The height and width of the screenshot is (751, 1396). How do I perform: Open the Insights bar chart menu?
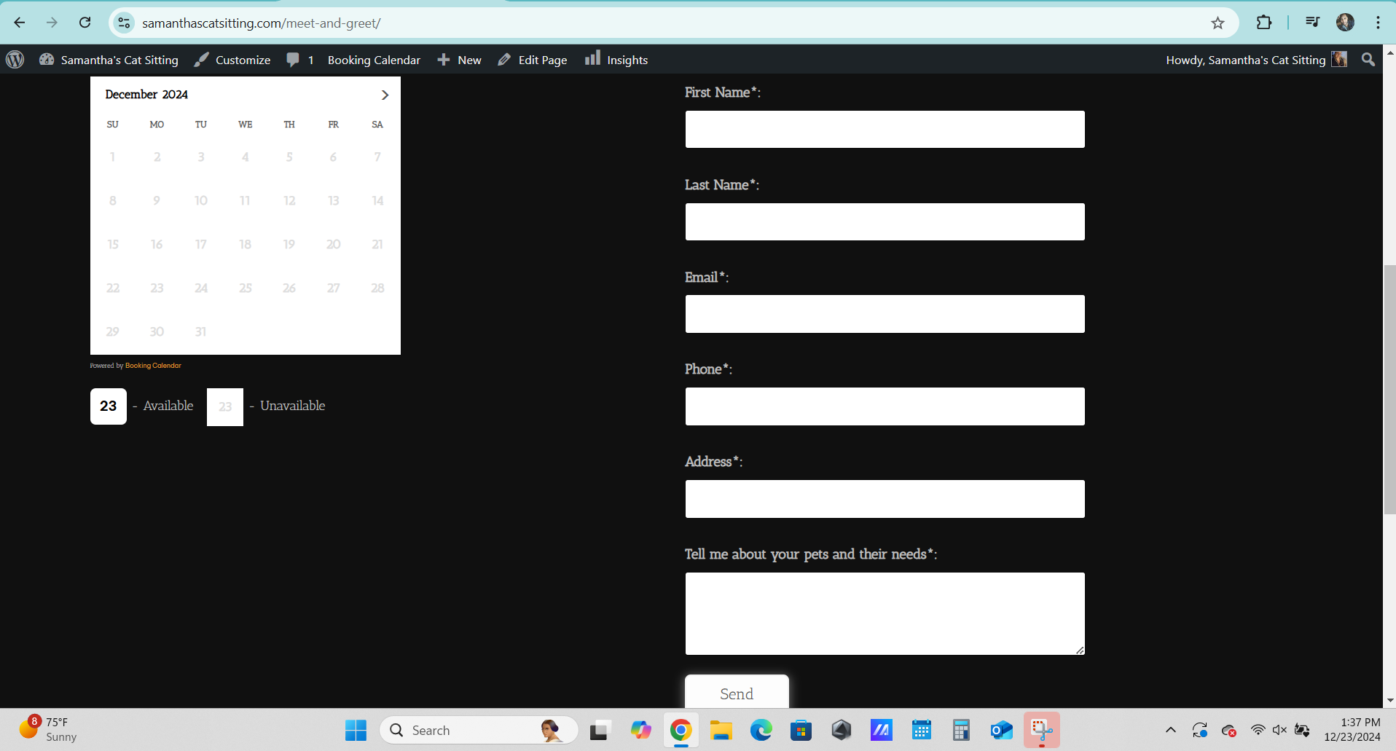[x=616, y=60]
